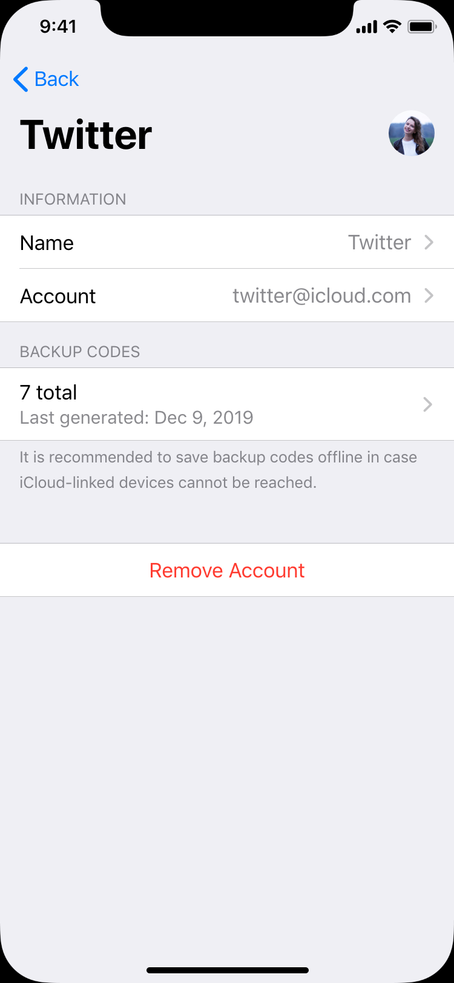
Task: Tap the battery indicator icon
Action: click(x=422, y=27)
